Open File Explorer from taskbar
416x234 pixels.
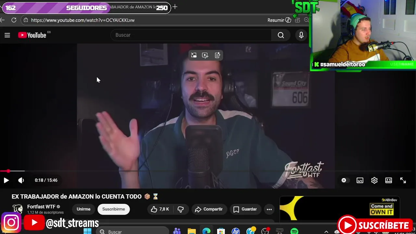[192, 231]
